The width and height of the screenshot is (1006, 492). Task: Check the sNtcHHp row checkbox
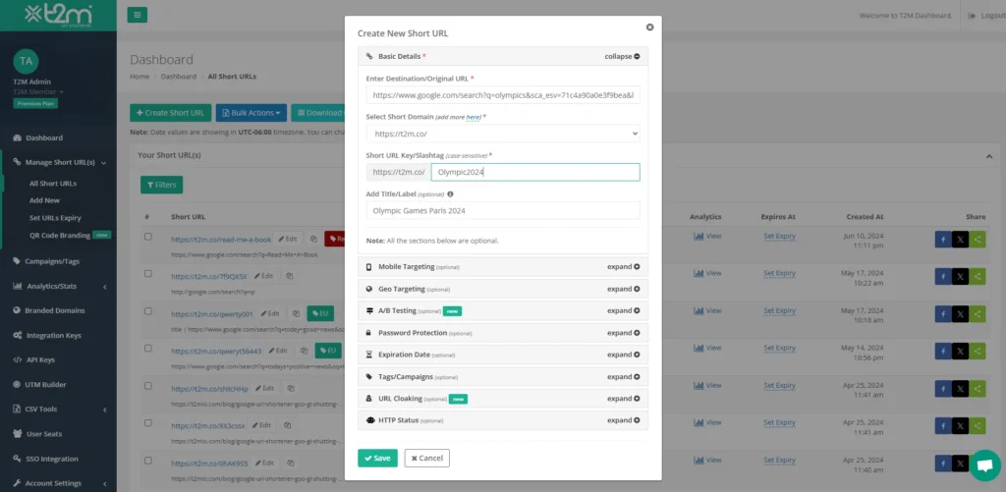pos(148,386)
